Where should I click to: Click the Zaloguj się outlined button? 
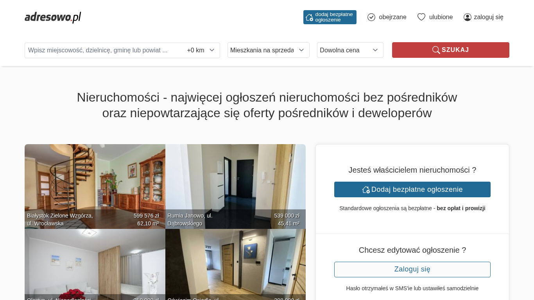(412, 270)
